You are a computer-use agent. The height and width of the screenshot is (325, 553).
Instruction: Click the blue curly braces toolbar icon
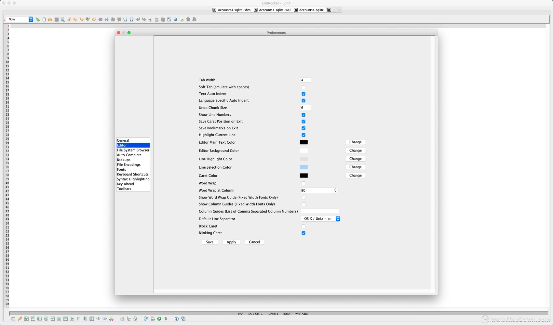coord(131,19)
